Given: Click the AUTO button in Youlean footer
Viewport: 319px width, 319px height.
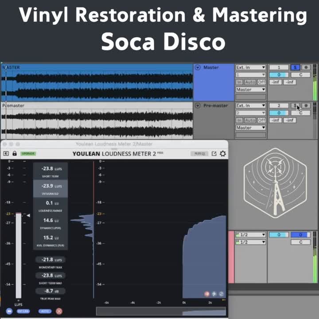Looking at the screenshot, I should click(x=45, y=311).
